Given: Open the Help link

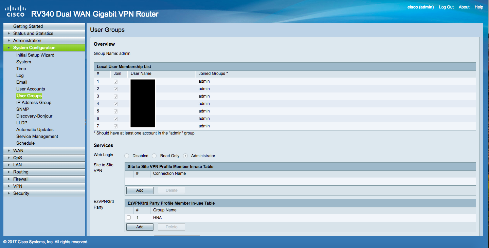Looking at the screenshot, I should (x=479, y=7).
